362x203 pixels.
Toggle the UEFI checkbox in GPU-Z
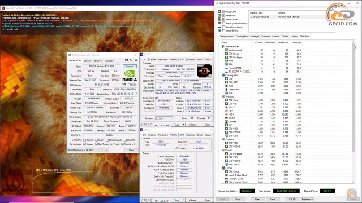pos(129,85)
